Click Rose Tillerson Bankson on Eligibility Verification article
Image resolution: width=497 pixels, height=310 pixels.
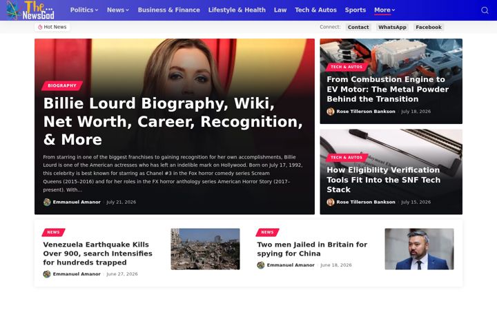coord(366,202)
